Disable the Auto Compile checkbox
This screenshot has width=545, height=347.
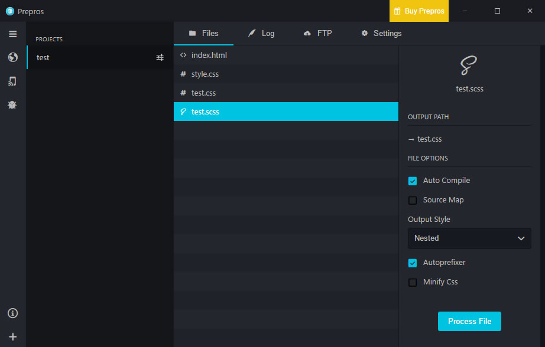click(x=413, y=181)
